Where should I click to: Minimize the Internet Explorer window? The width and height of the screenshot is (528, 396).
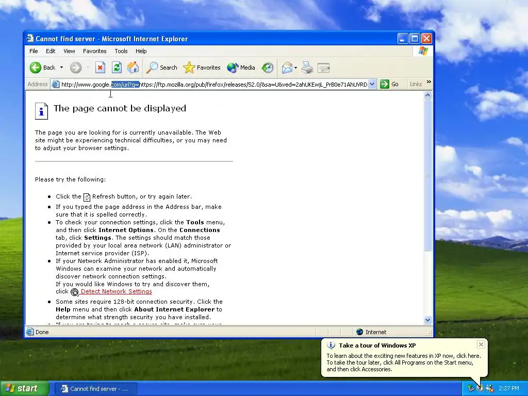(402, 39)
